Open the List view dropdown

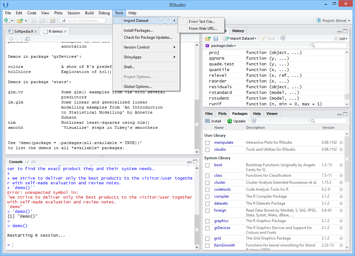(340, 39)
